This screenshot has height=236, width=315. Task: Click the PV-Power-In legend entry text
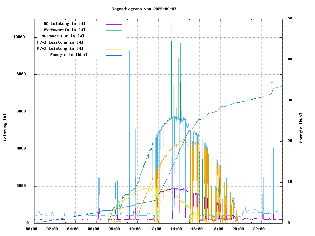pos(64,30)
